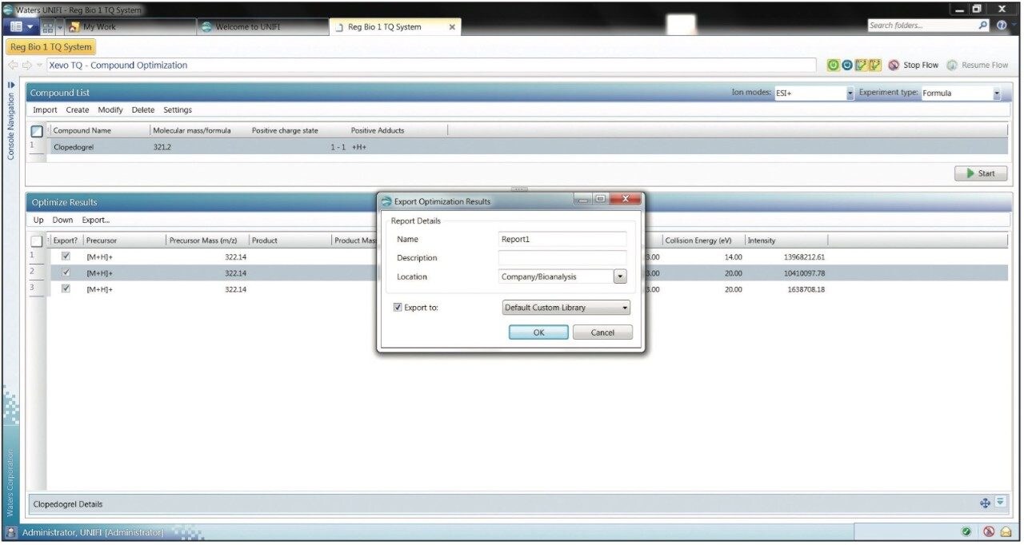Click OK in Export Optimization Results dialog
Image resolution: width=1024 pixels, height=545 pixels.
click(538, 332)
